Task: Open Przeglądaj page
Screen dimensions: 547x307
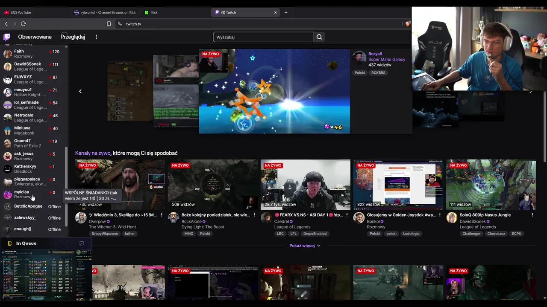Action: pyautogui.click(x=73, y=37)
